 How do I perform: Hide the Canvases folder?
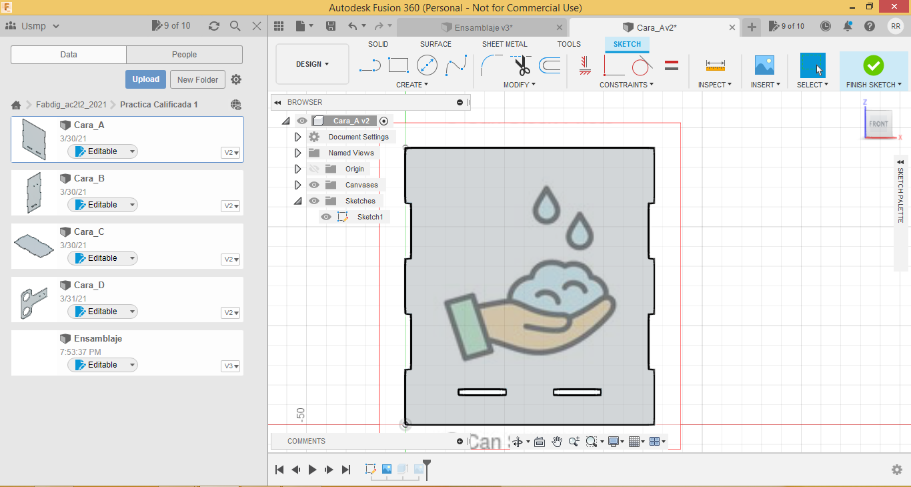click(314, 185)
